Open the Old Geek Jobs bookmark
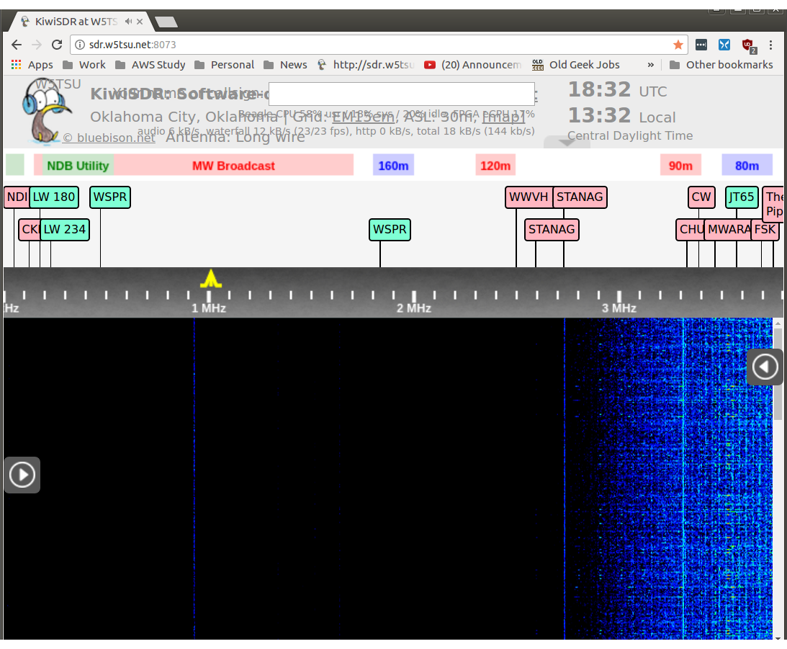This screenshot has width=787, height=649. pos(576,65)
